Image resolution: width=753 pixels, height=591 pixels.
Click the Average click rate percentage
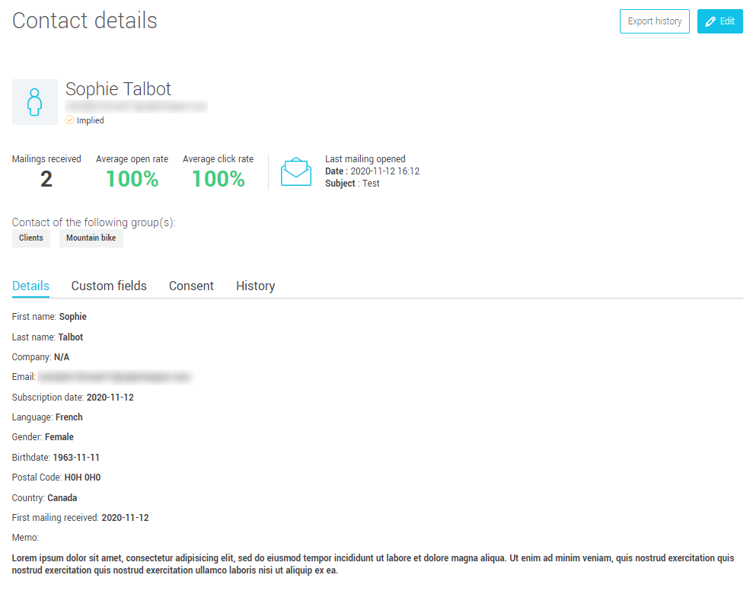(218, 180)
